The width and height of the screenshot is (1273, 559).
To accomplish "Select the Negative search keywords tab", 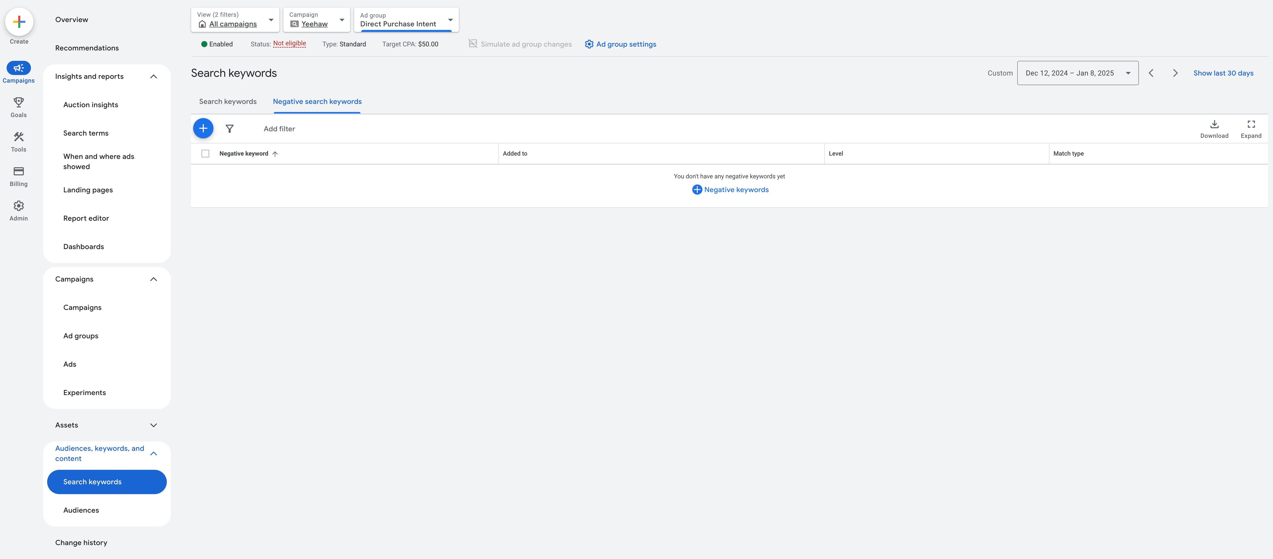I will pyautogui.click(x=317, y=101).
